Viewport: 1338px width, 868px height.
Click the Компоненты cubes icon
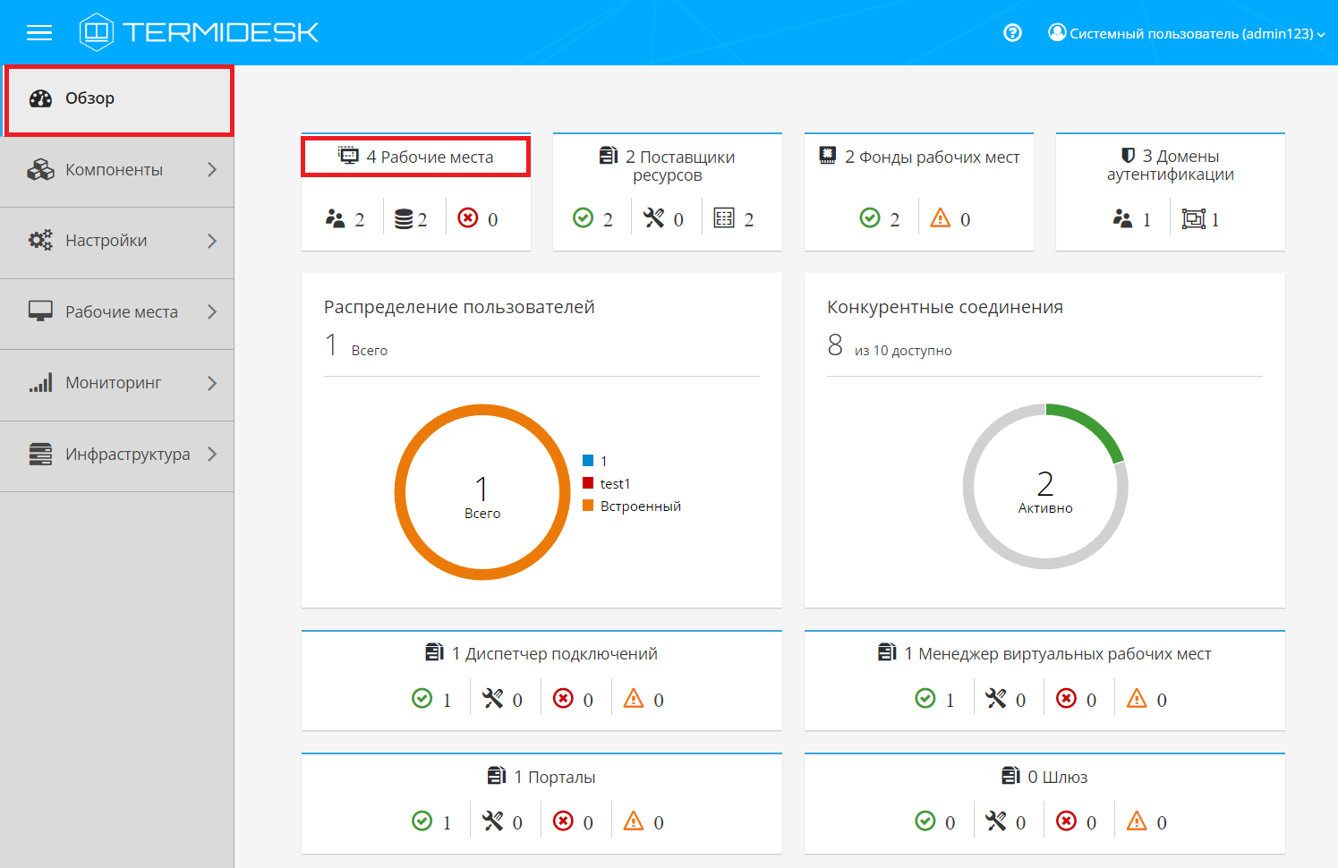(40, 170)
